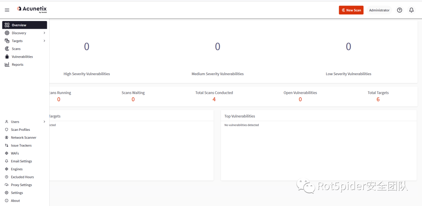Click Scans Waiting value

(133, 99)
